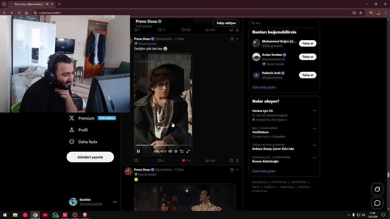Repost the post with 4 reposts
This screenshot has height=219, width=390.
tap(161, 161)
